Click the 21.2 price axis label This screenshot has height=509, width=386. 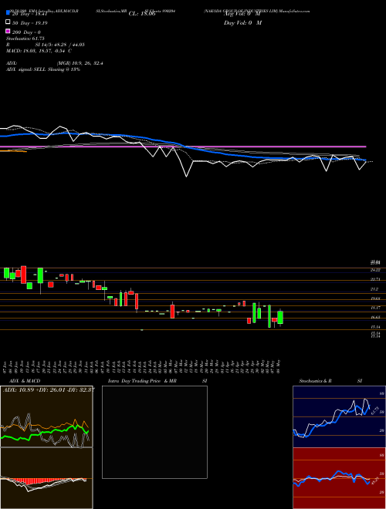[374, 289]
